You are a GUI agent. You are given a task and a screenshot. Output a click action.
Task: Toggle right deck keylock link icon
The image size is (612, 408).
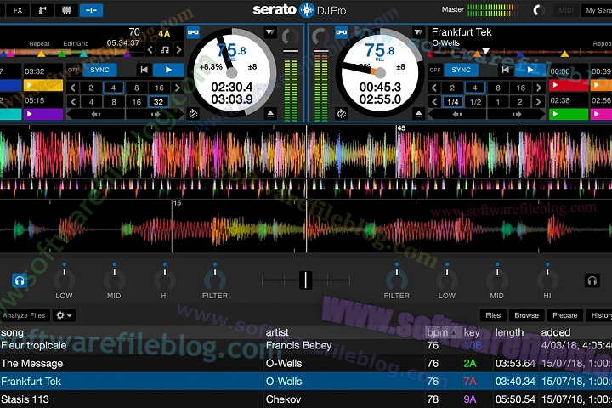[341, 32]
